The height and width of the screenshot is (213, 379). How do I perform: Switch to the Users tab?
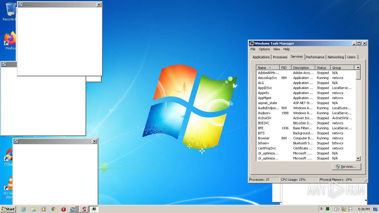(x=351, y=57)
